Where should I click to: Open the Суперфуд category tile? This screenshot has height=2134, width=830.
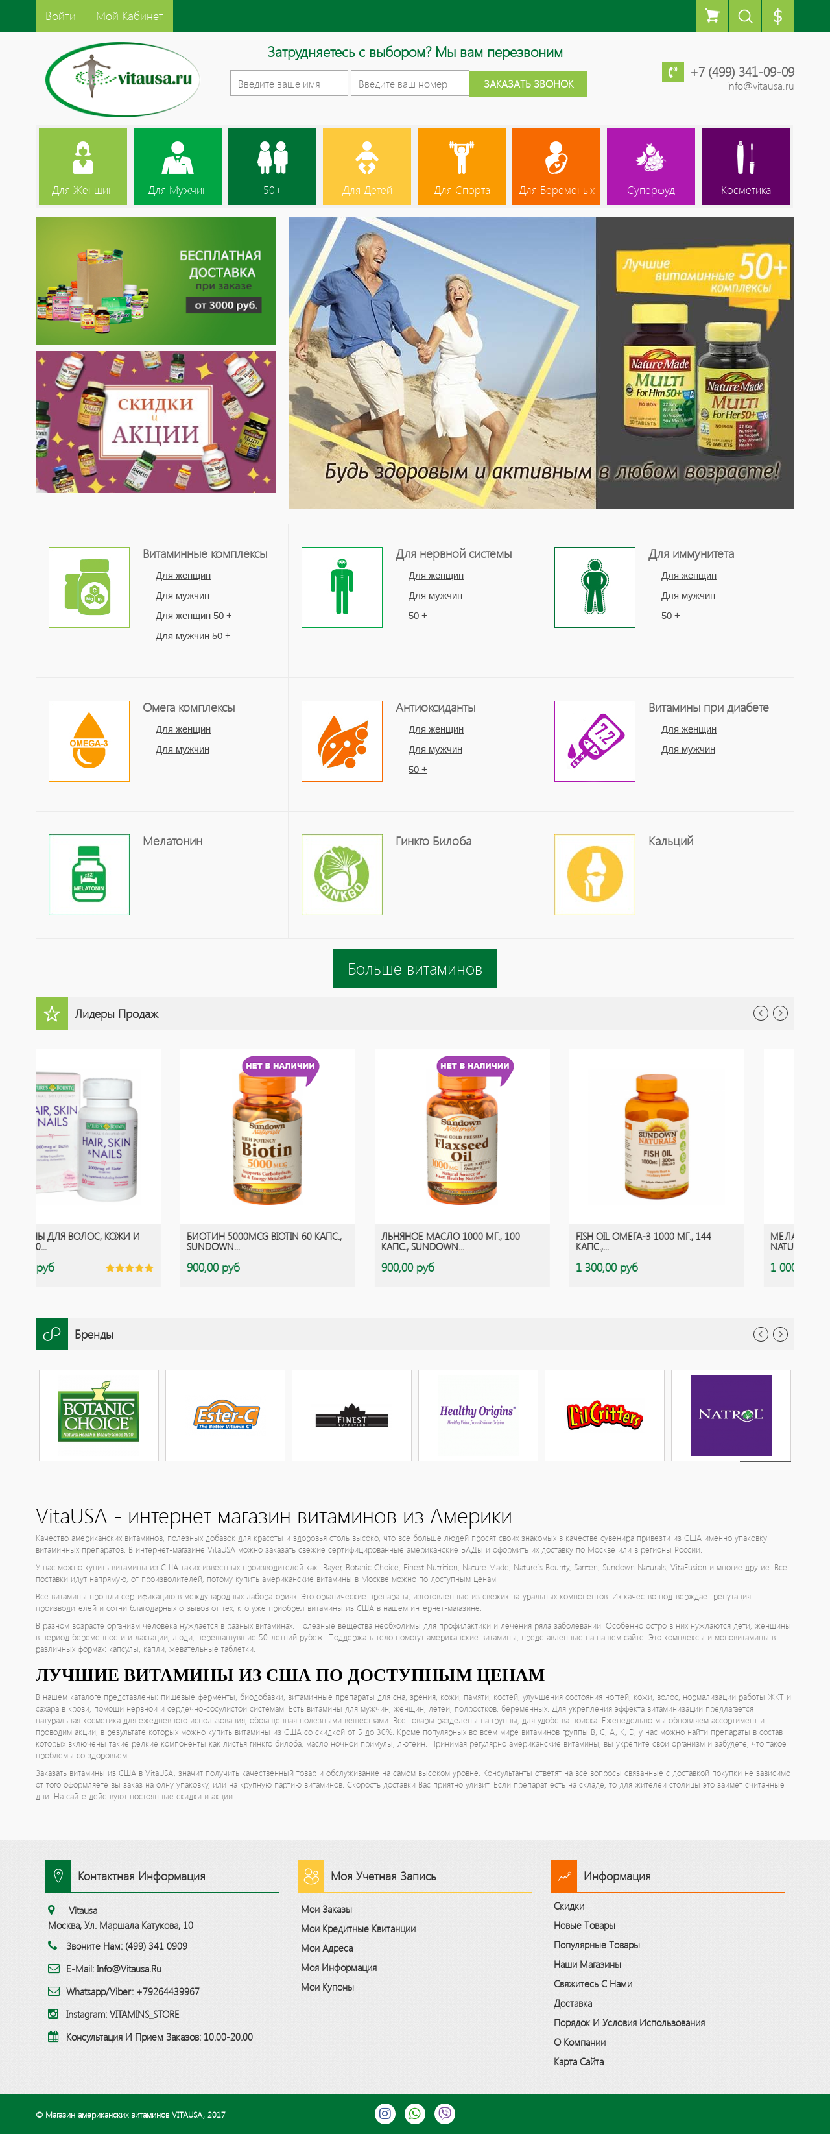click(650, 167)
